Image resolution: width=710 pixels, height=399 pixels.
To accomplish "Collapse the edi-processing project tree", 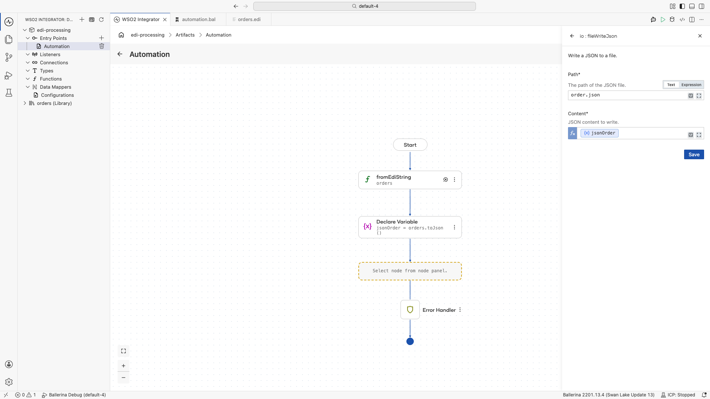I will pos(25,30).
